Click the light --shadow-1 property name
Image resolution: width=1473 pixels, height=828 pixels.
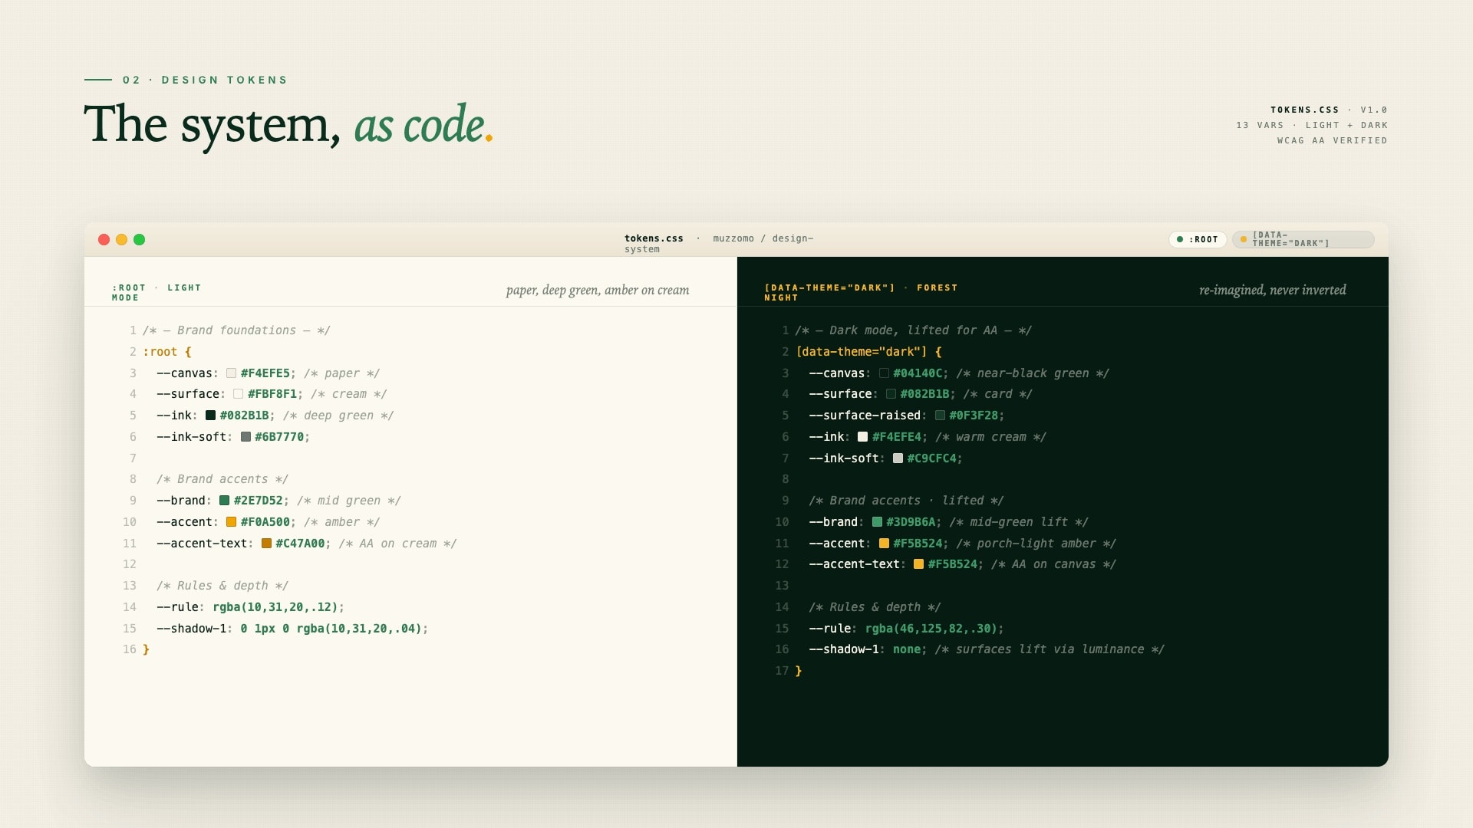click(x=192, y=629)
